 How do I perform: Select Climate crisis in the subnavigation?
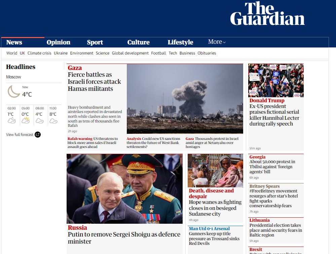click(x=39, y=53)
